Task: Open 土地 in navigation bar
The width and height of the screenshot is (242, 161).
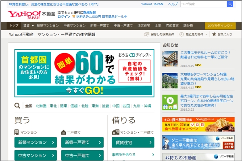Action: (158, 26)
